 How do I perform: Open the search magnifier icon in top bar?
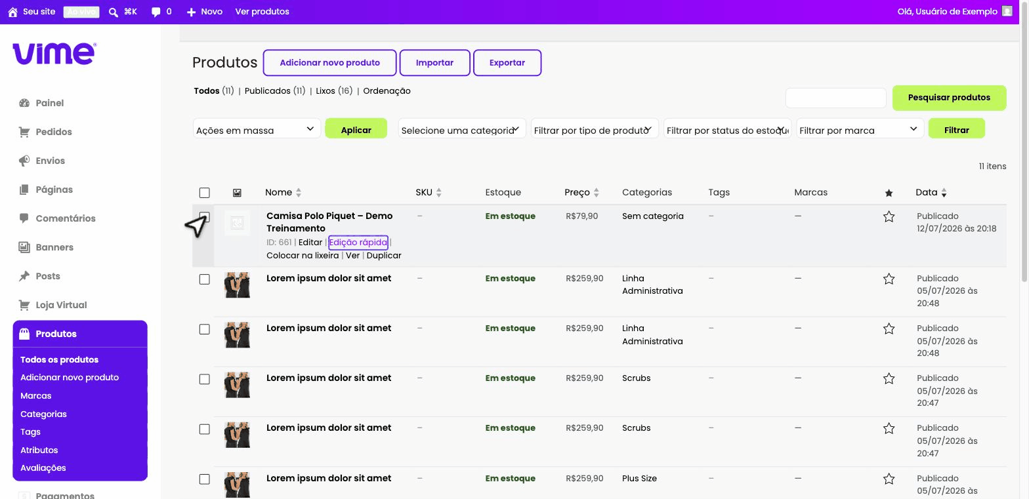tap(114, 12)
